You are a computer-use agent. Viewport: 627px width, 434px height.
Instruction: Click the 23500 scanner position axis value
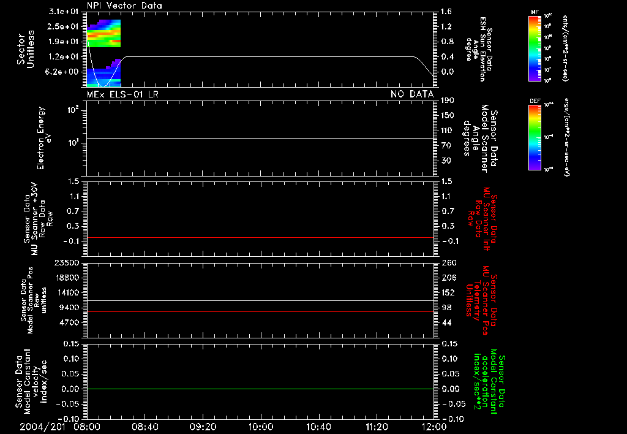[67, 263]
